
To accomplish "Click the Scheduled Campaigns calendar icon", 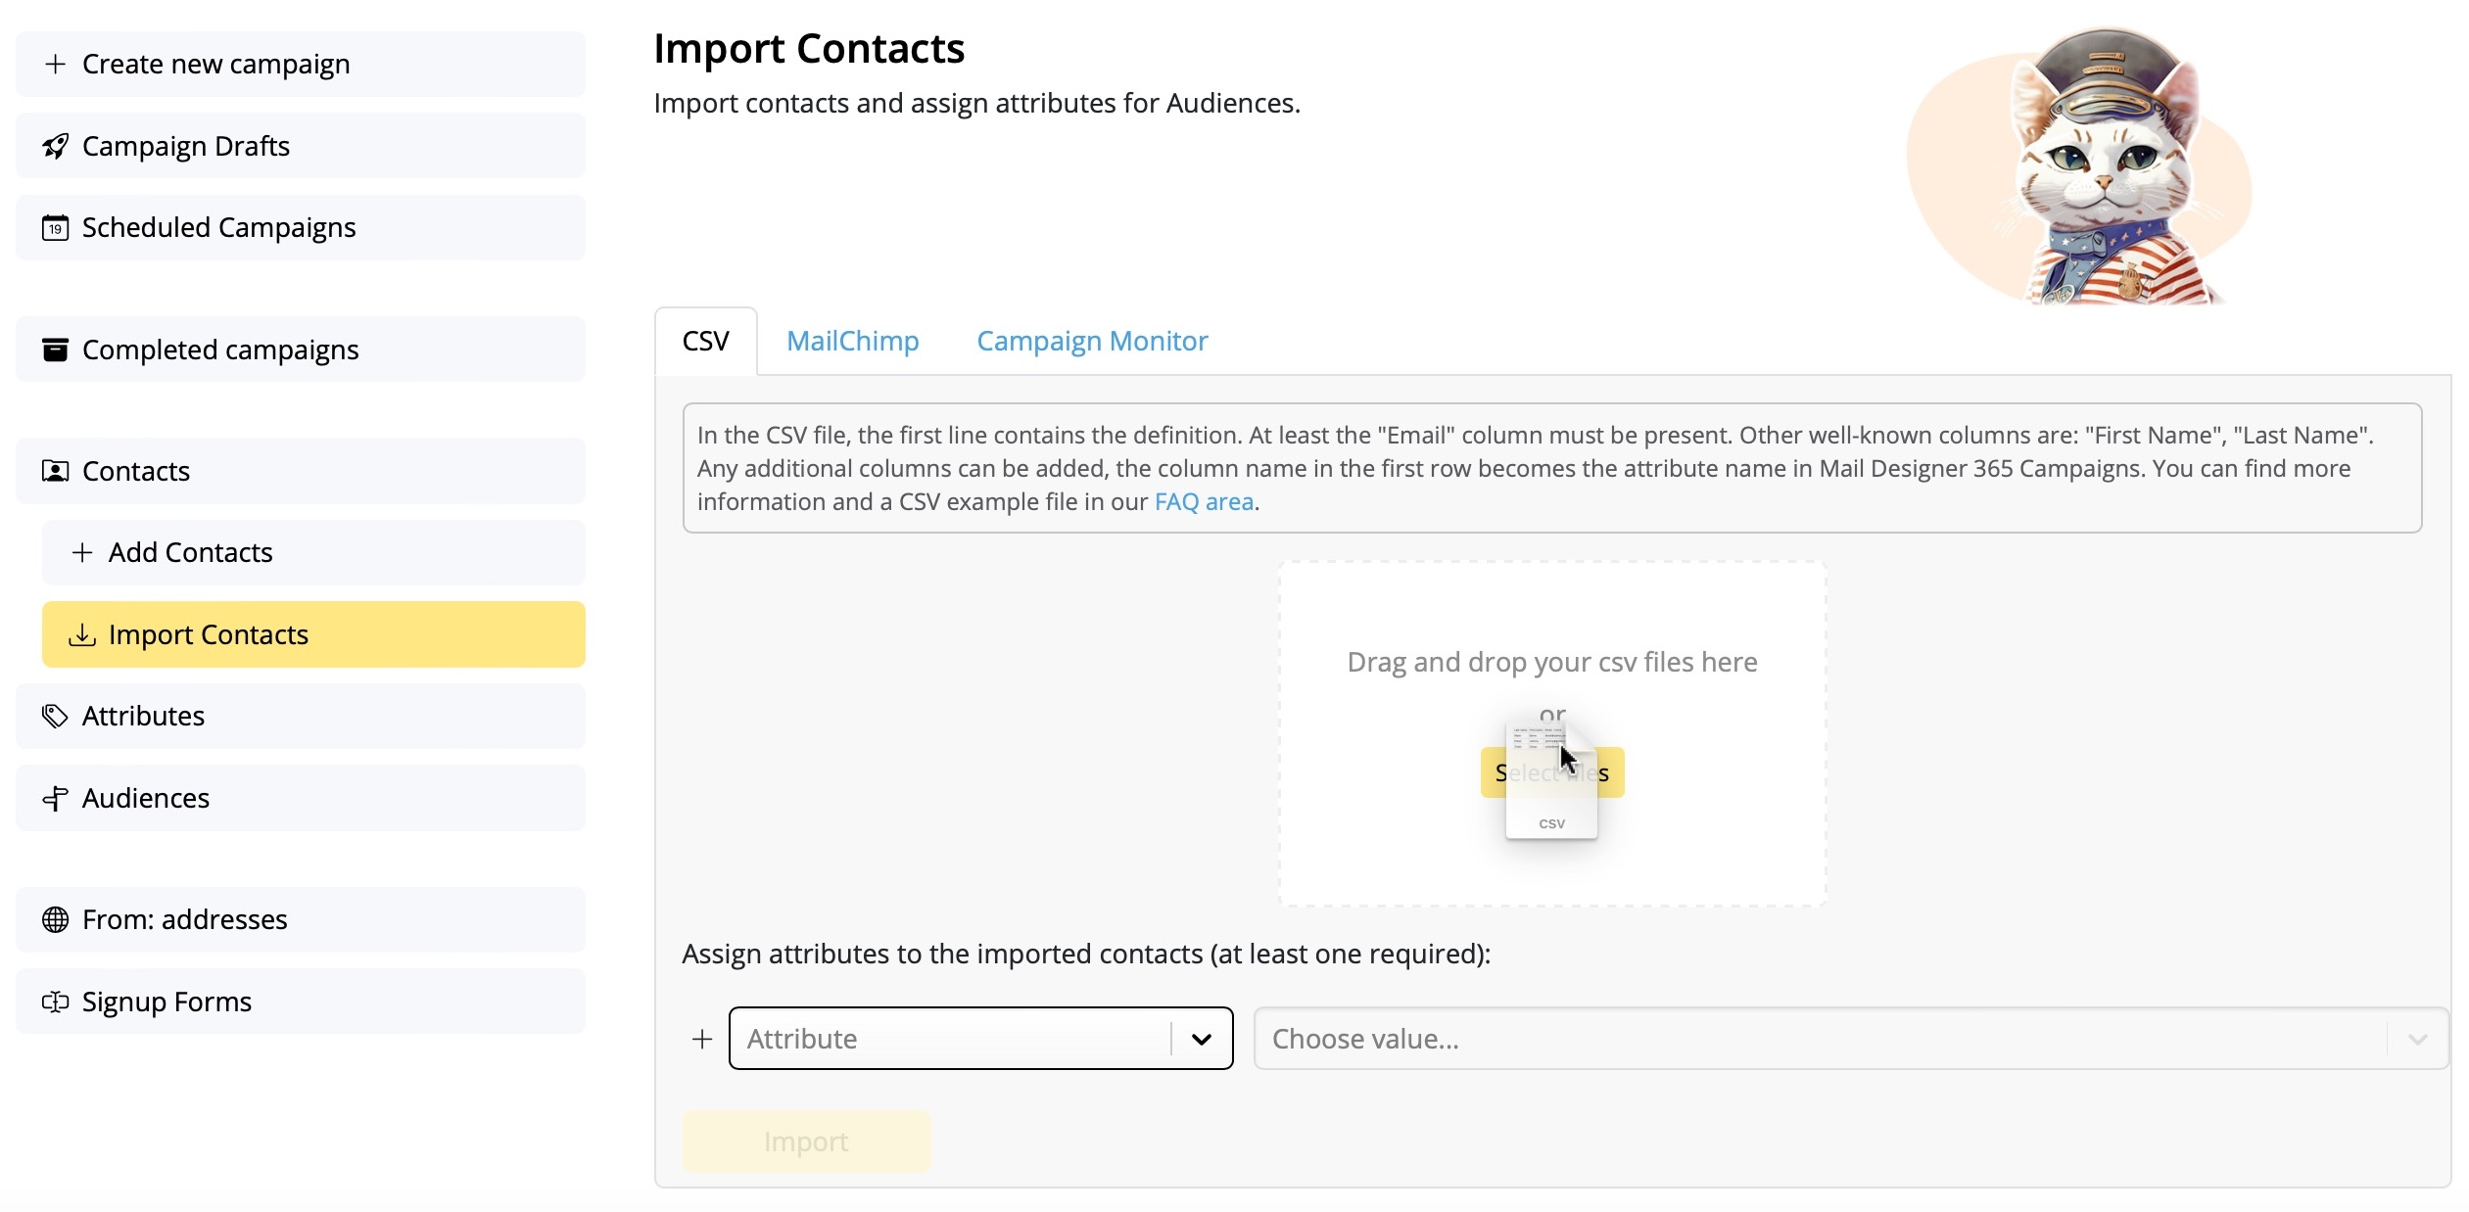I will click(55, 227).
